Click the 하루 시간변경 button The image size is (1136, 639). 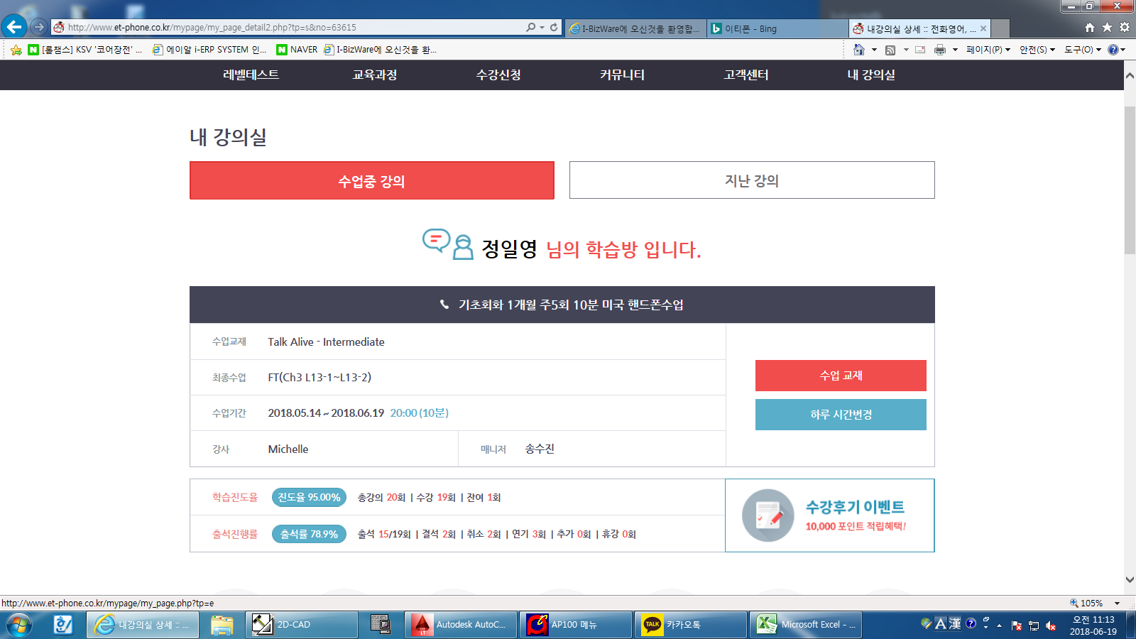click(841, 415)
